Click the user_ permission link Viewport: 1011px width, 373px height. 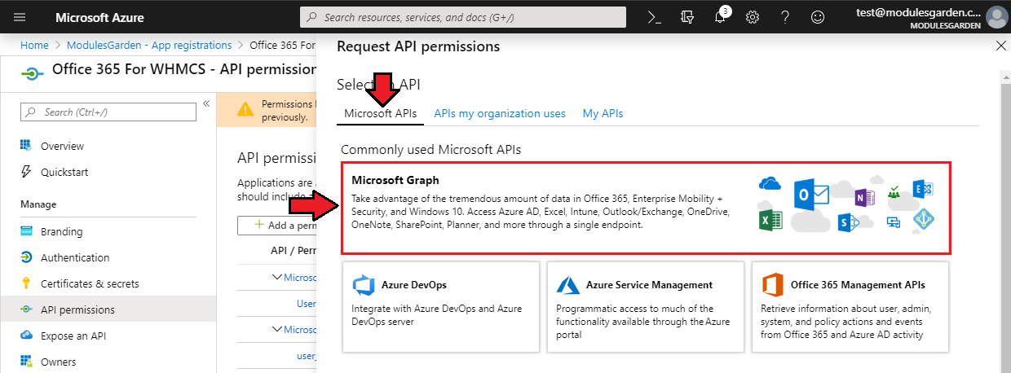click(x=306, y=356)
